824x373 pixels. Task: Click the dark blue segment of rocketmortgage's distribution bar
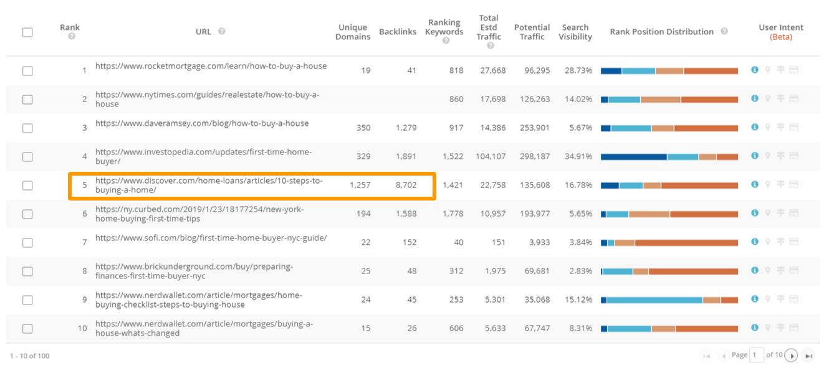point(611,71)
